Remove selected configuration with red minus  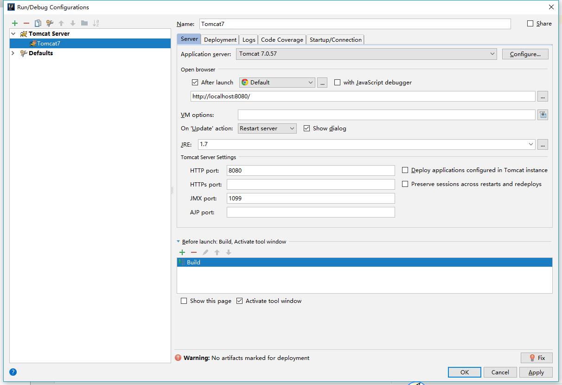tap(26, 23)
